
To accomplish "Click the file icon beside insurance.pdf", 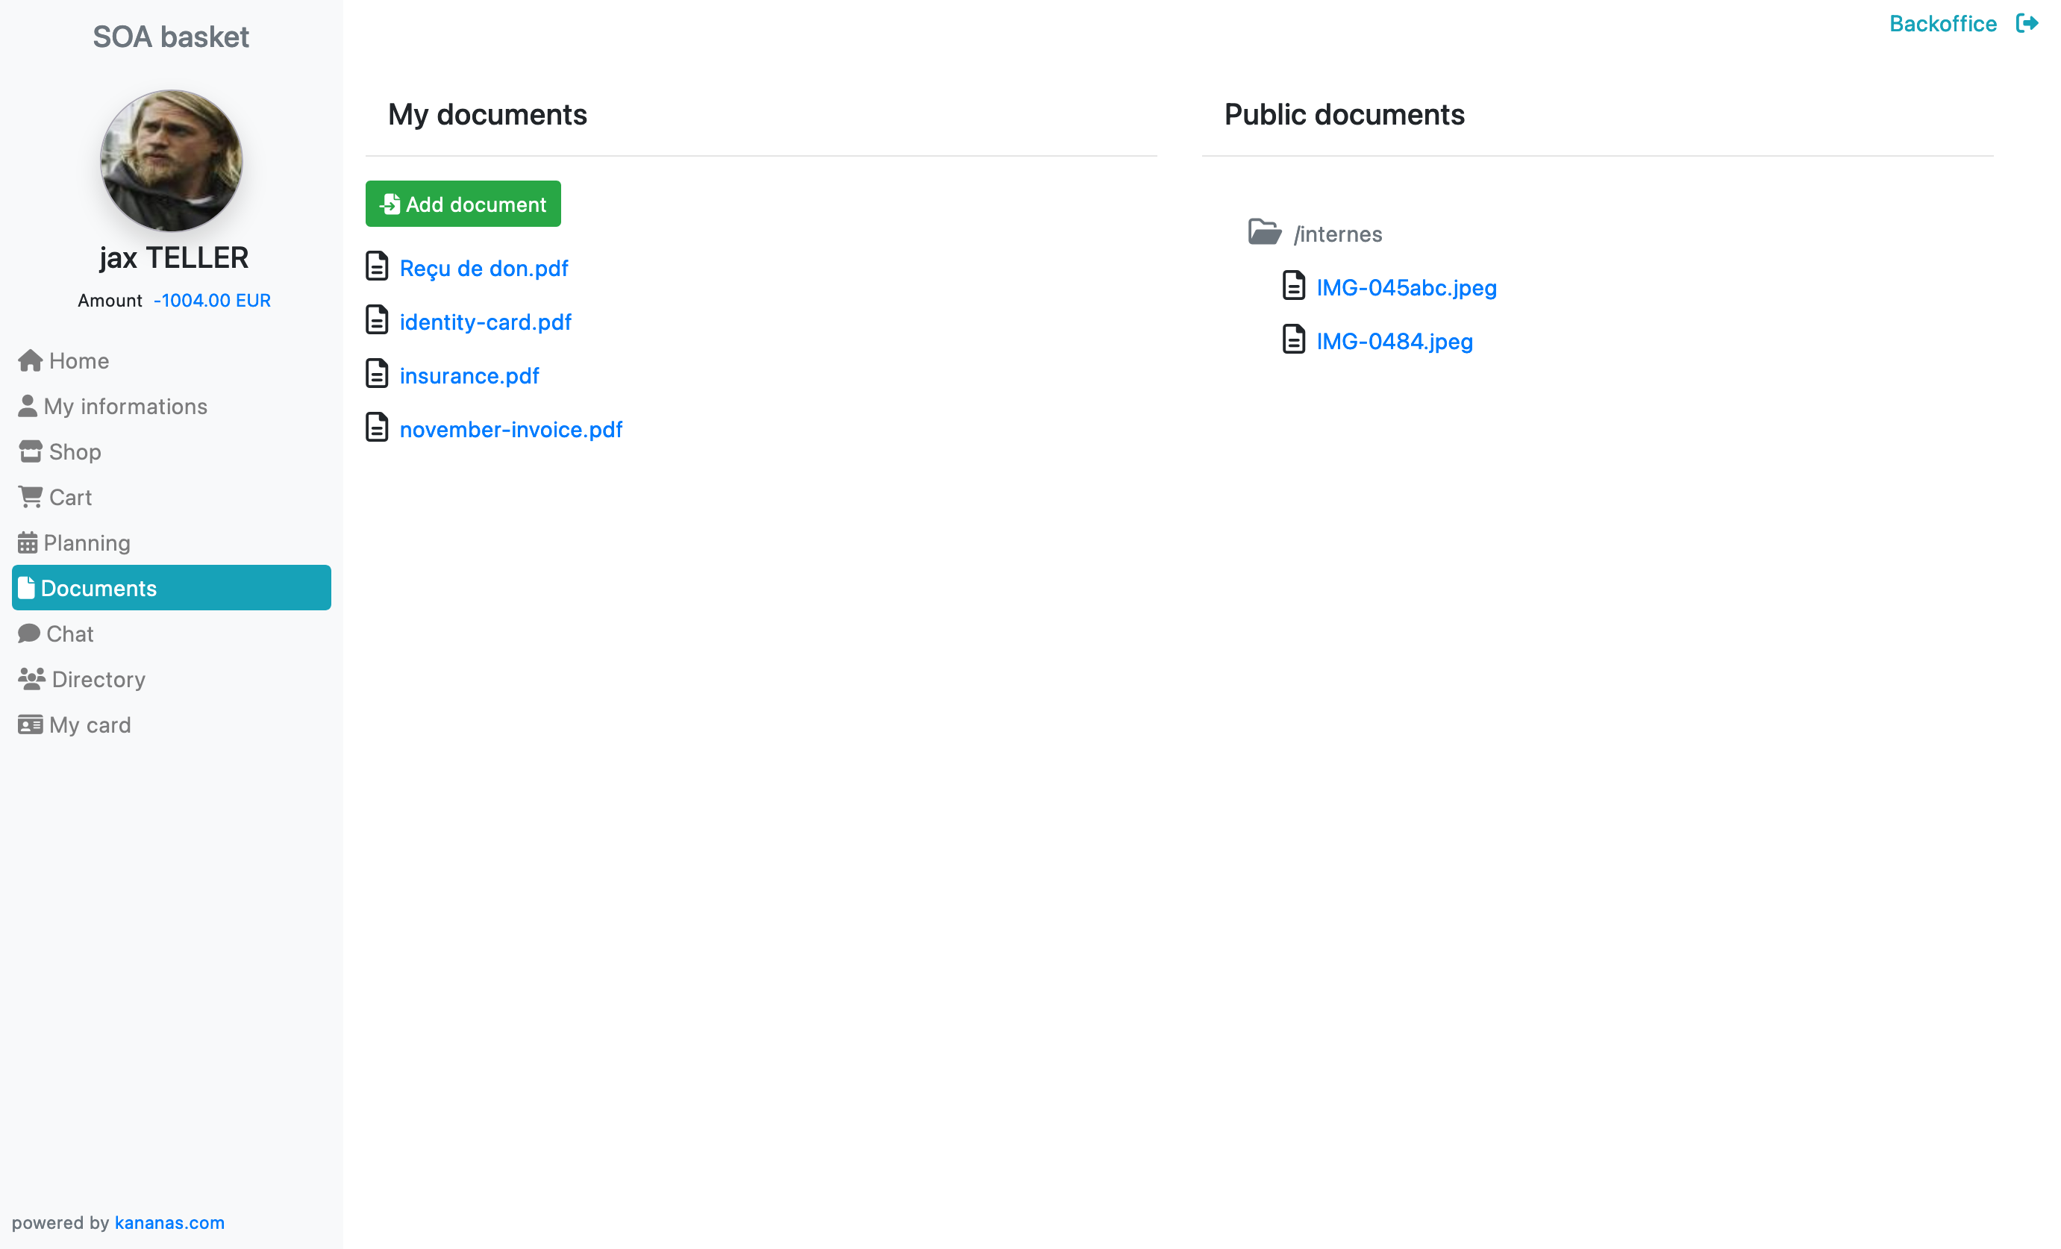I will tap(376, 373).
